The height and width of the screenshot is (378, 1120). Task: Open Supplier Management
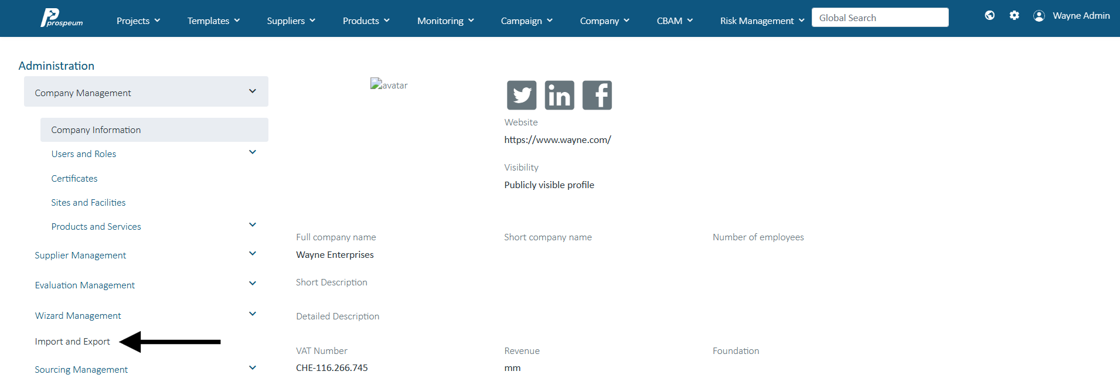click(80, 256)
